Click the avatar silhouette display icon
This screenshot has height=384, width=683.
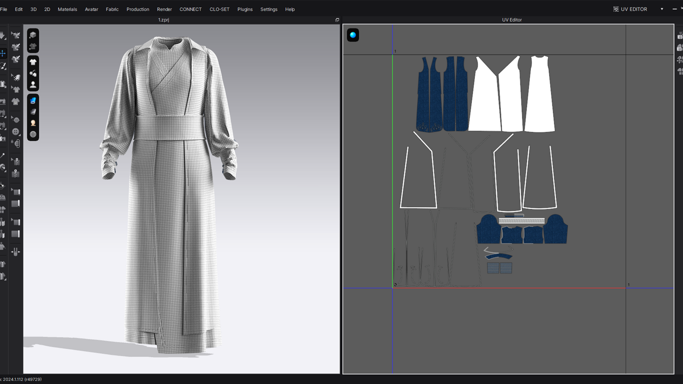point(33,85)
